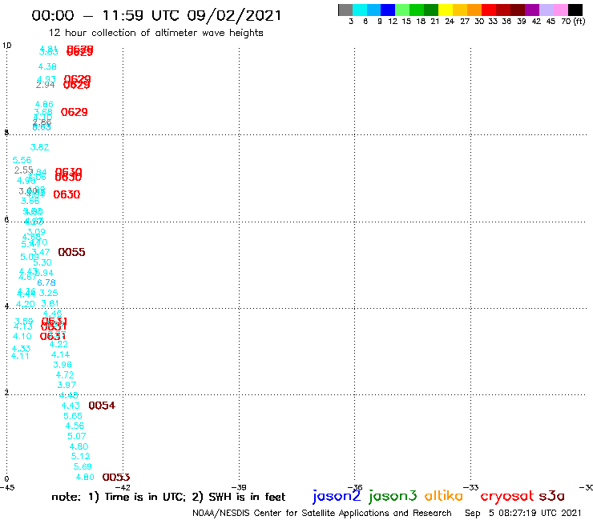The width and height of the screenshot is (593, 520).
Task: Click the wave height value '5.30'
Action: click(42, 262)
